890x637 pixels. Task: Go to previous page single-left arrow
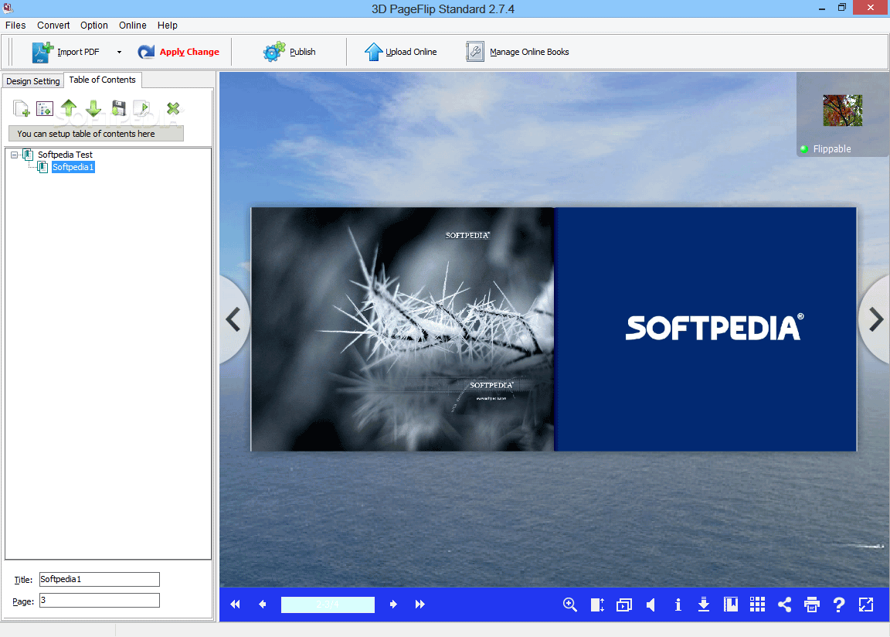click(262, 604)
